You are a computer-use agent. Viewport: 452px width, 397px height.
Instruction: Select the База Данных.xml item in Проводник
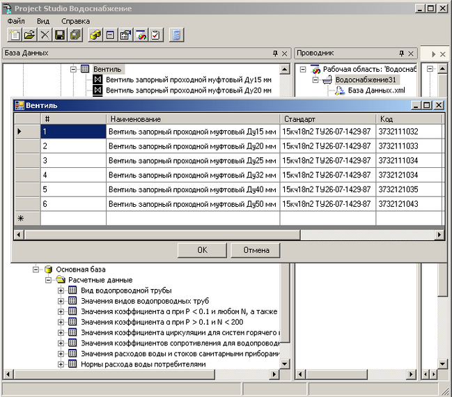[x=377, y=91]
